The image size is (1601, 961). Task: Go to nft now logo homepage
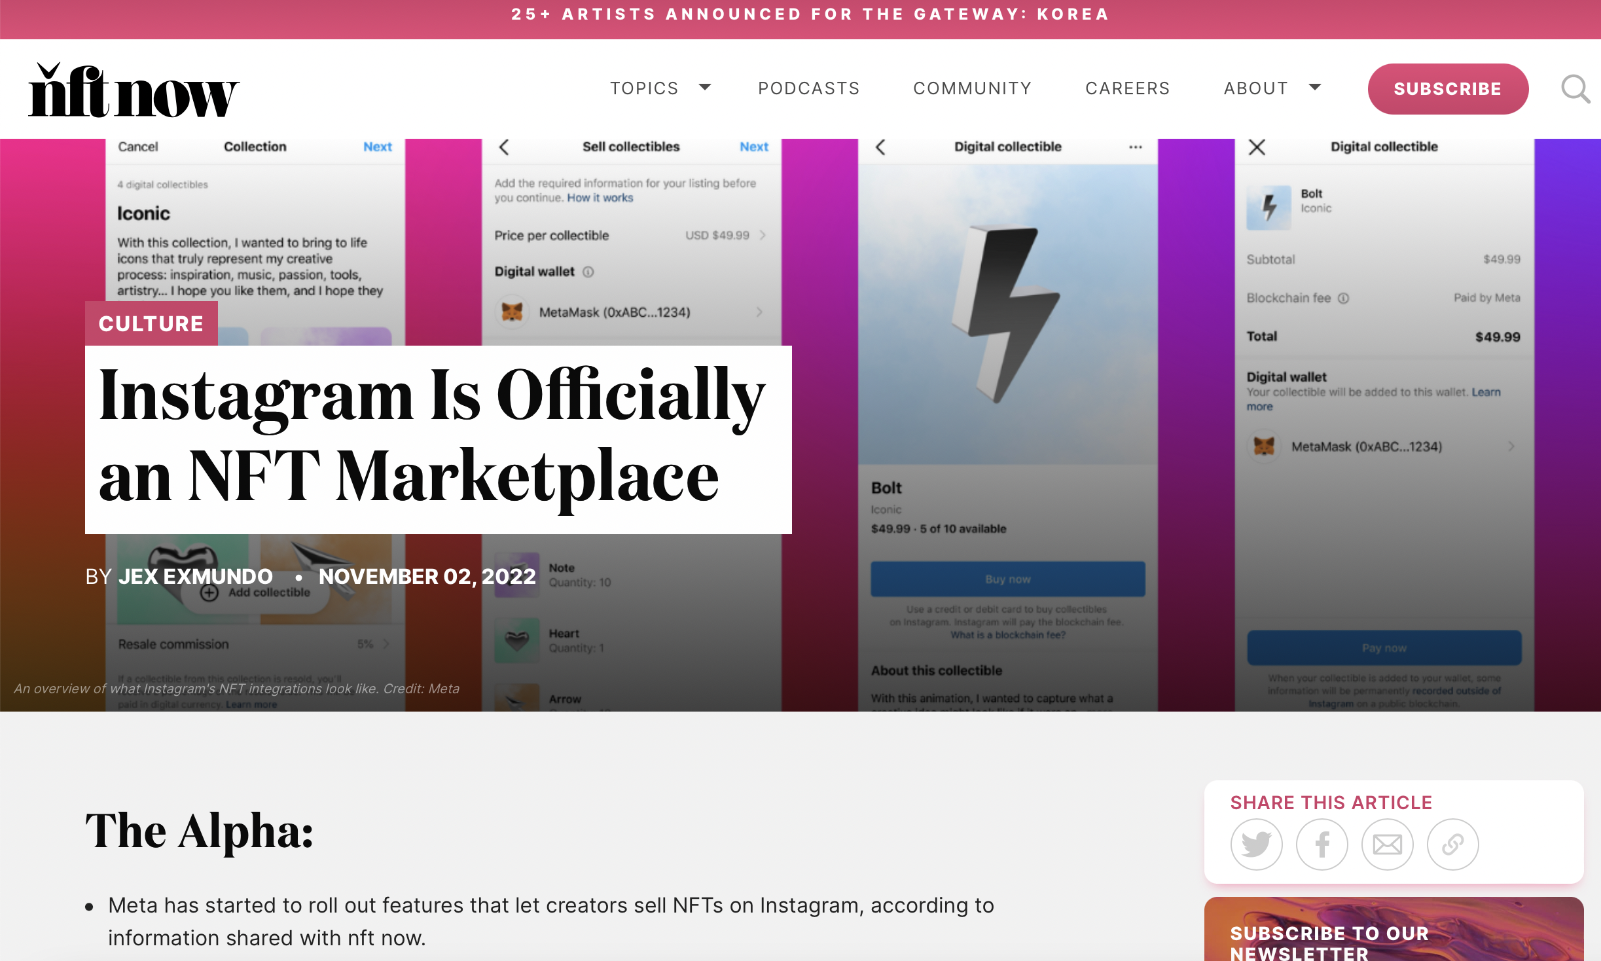(134, 92)
